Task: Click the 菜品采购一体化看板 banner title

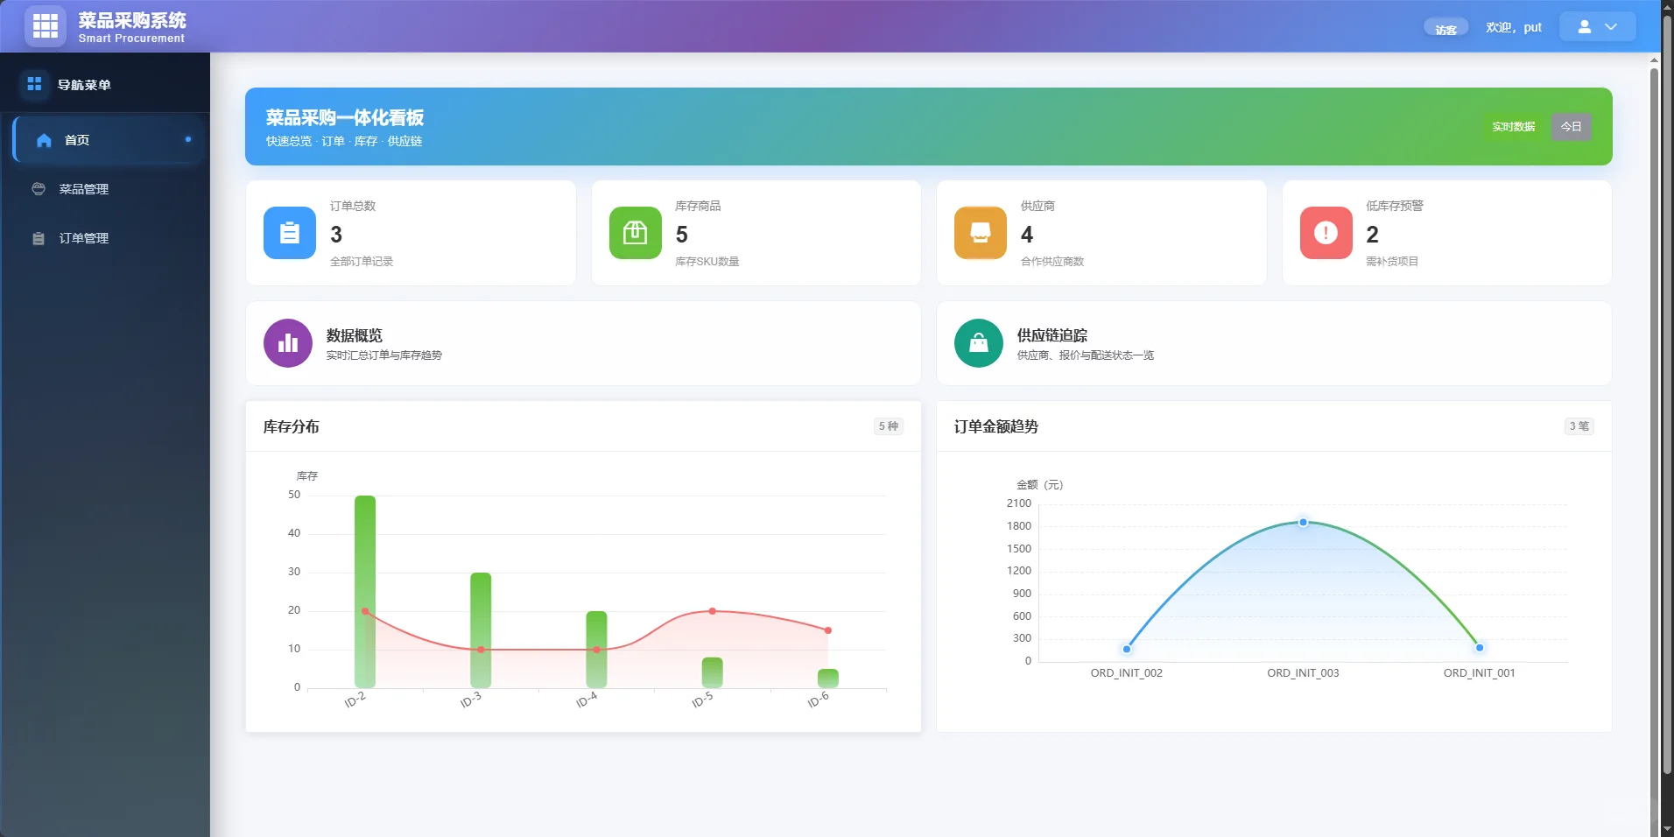Action: pos(345,117)
